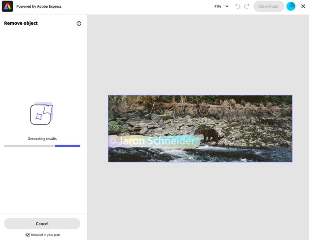The height and width of the screenshot is (240, 309).
Task: Cancel the object removal generation
Action: 42,223
